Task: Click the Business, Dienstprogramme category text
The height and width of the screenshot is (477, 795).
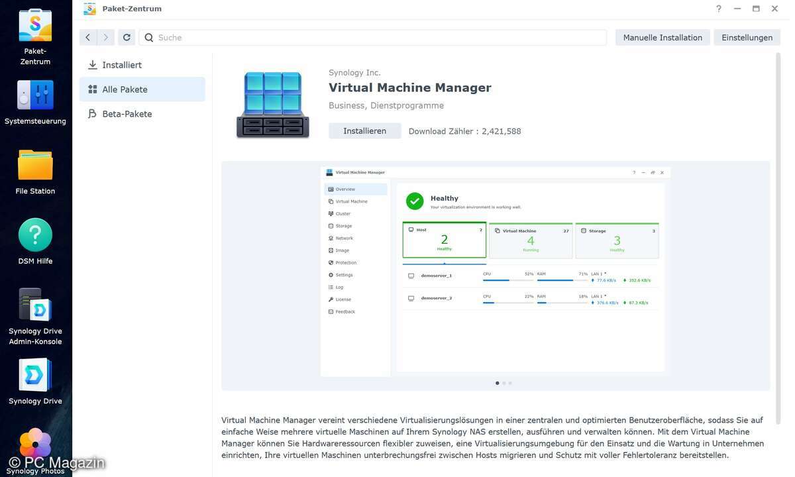Action: (x=386, y=105)
